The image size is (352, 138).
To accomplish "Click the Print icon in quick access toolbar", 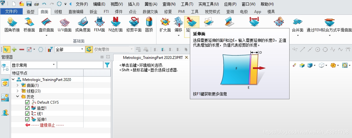I will pos(37,4).
